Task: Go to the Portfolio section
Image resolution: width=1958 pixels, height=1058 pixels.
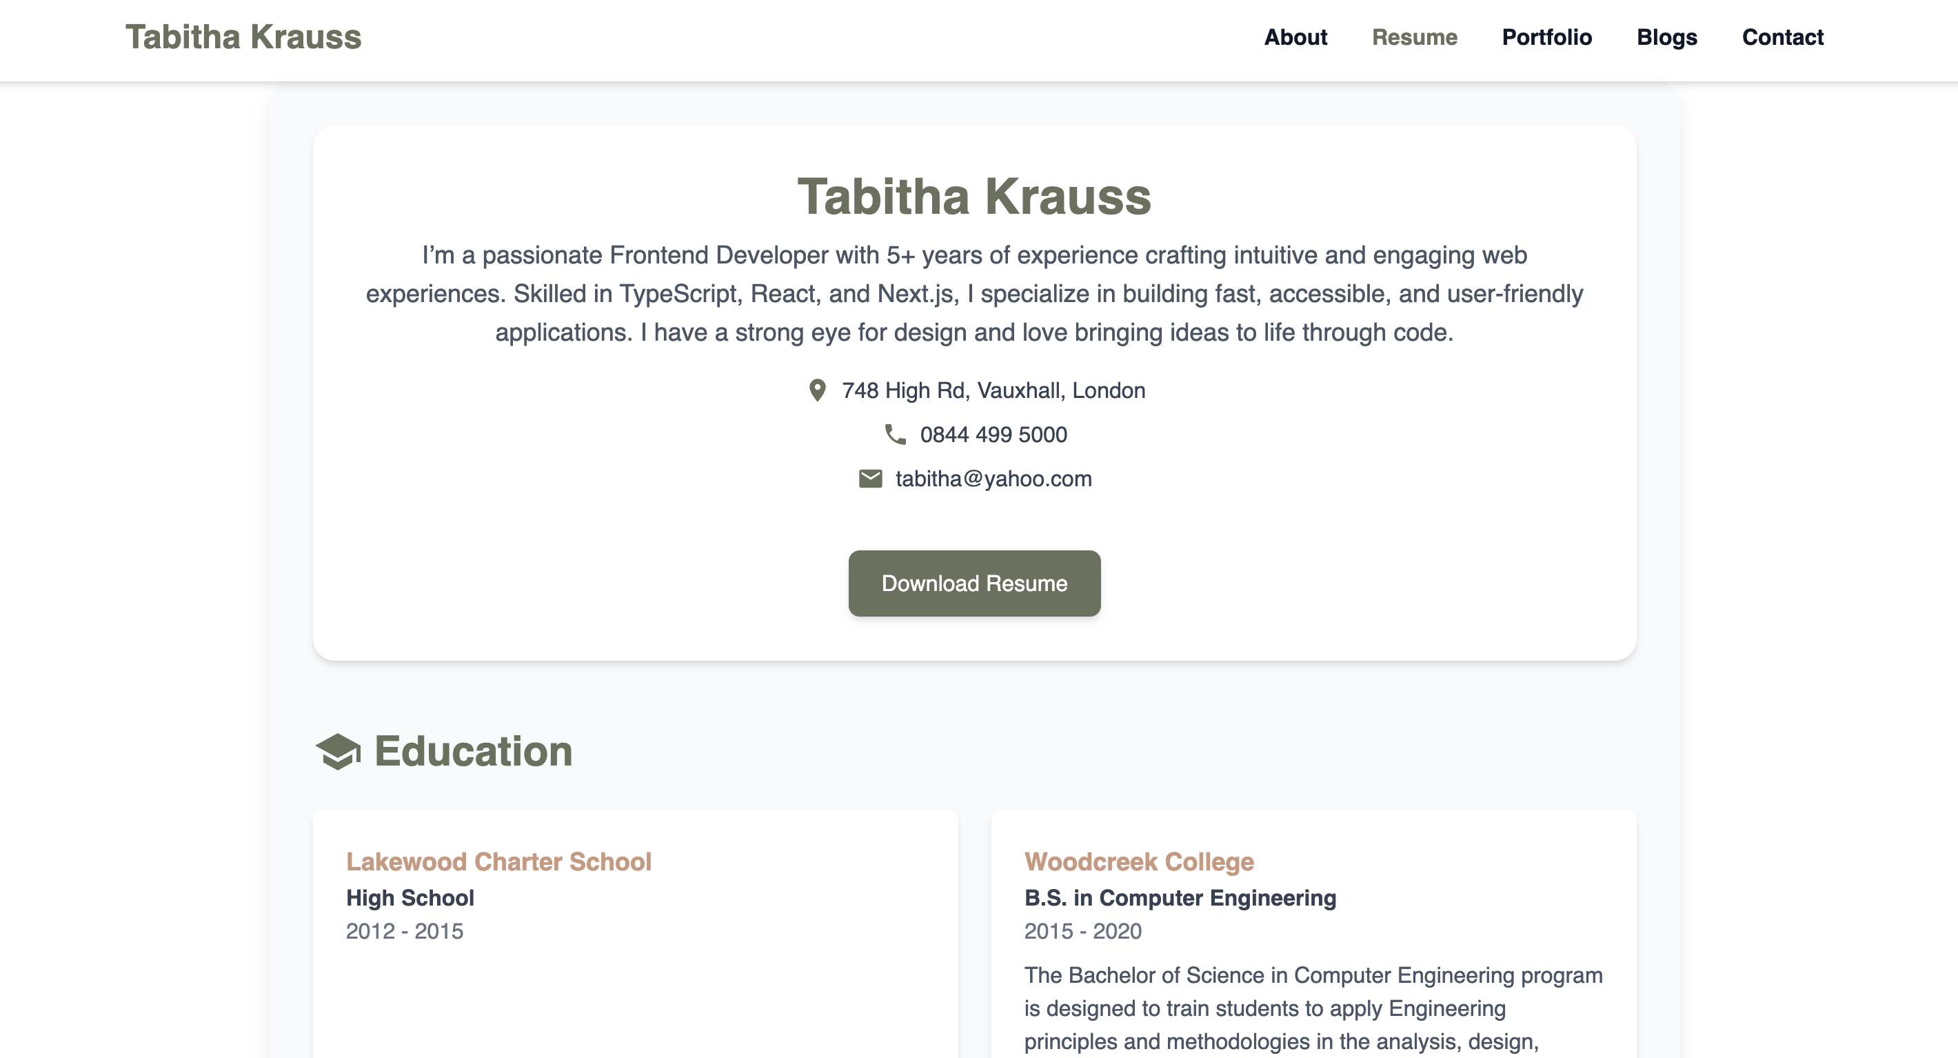Action: coord(1546,37)
